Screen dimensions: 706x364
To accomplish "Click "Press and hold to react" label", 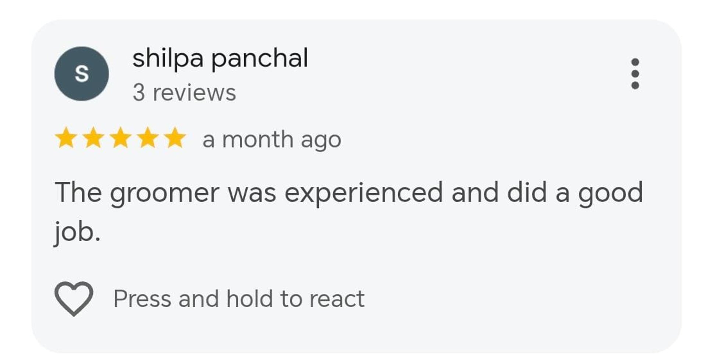I will (x=239, y=299).
